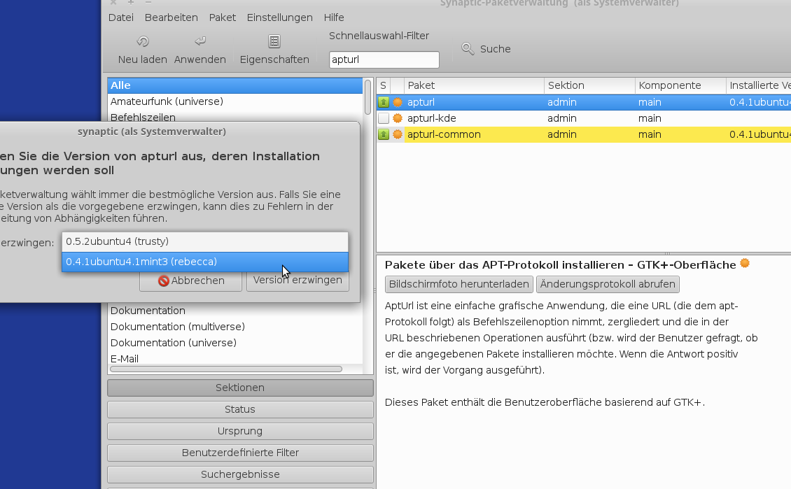791x489 pixels.
Task: Click the Anwenden apply icon
Action: click(200, 41)
